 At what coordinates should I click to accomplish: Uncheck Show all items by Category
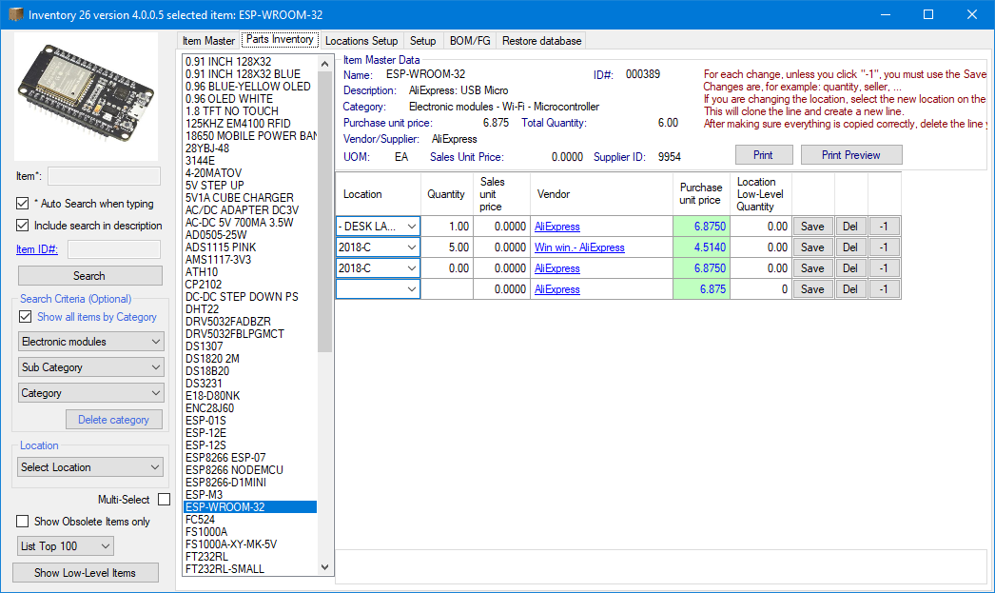(26, 317)
